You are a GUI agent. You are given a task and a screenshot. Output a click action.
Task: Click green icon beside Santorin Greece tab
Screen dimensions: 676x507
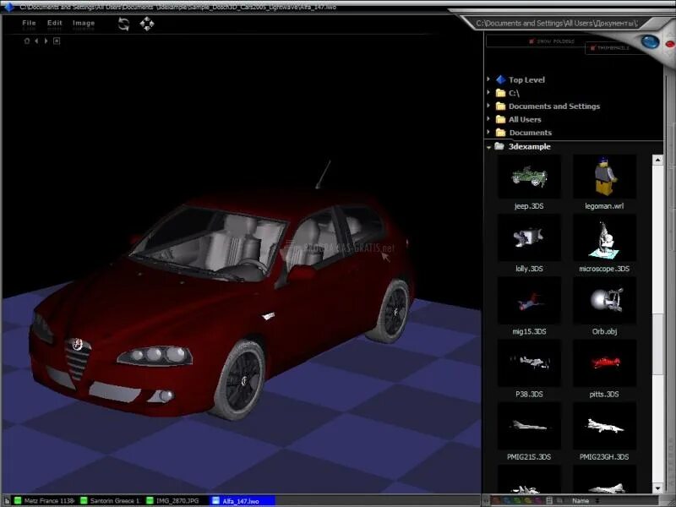[x=84, y=500]
